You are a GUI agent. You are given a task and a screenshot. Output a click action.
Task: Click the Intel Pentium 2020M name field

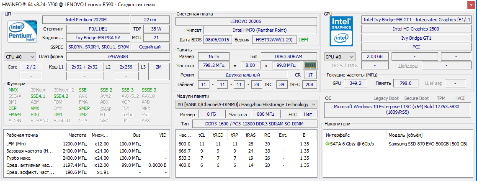tap(85, 20)
